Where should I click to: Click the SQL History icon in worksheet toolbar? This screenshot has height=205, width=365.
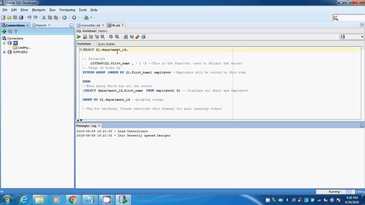(x=143, y=36)
